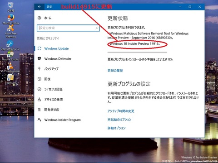The height and width of the screenshot is (163, 218).
Task: Click Windows 10 Insider Preview 14915 text
Action: 135,43
